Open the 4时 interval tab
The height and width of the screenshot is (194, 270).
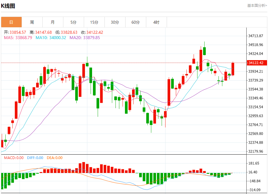(156, 22)
